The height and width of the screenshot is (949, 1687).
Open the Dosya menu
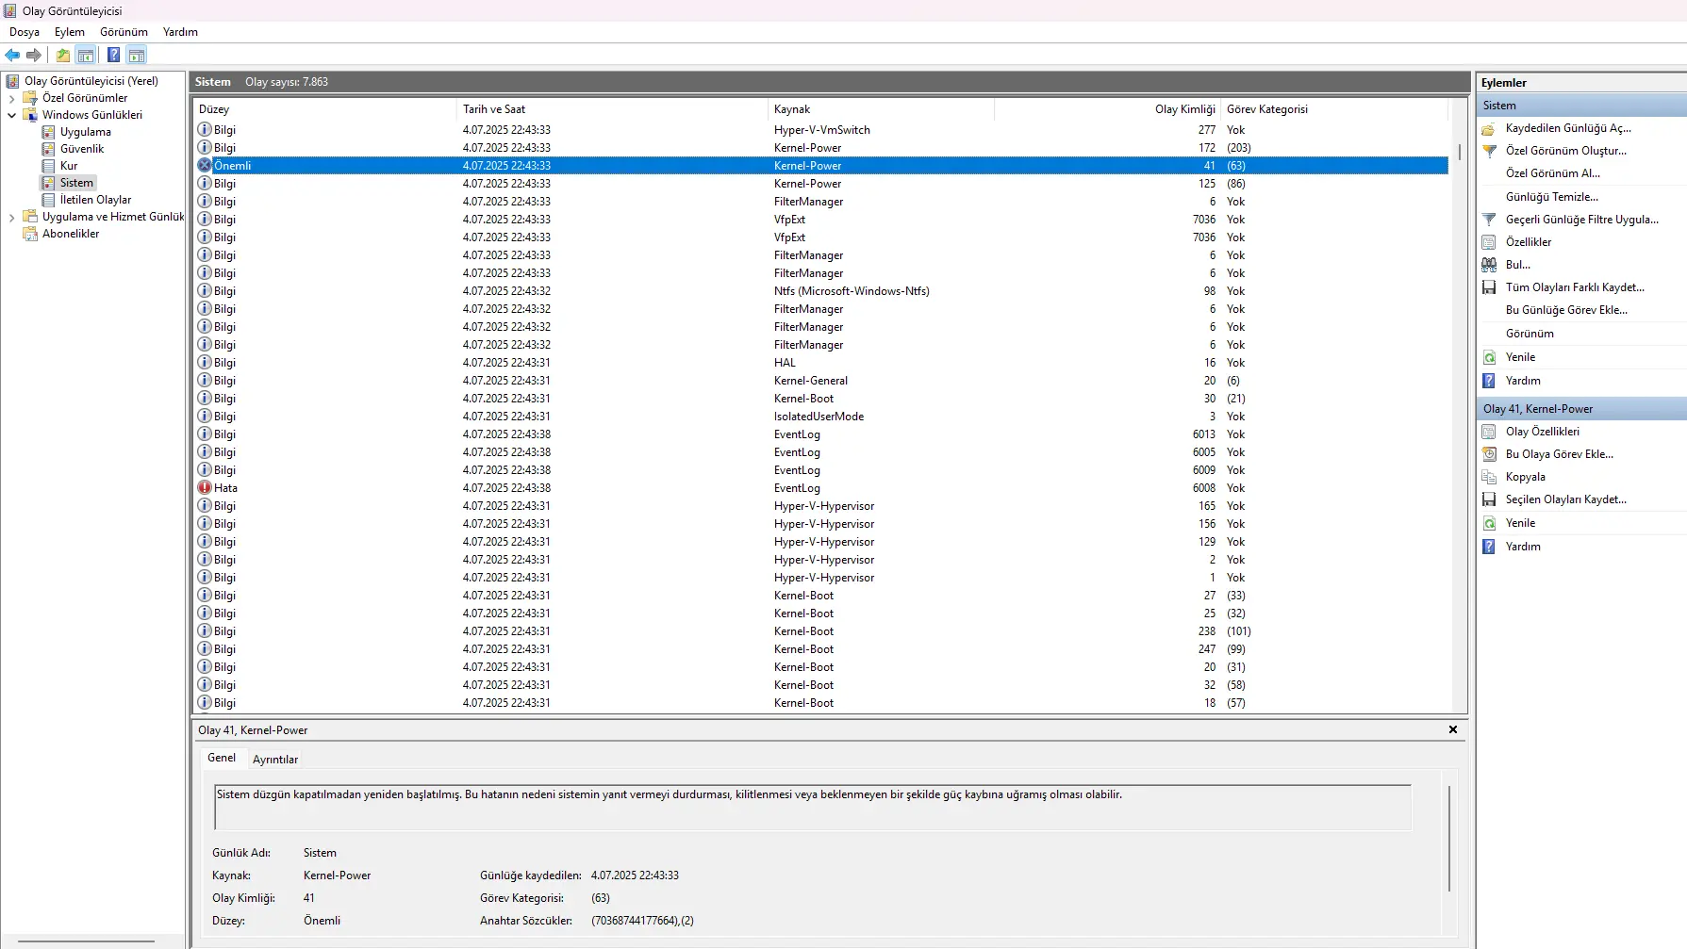point(25,32)
